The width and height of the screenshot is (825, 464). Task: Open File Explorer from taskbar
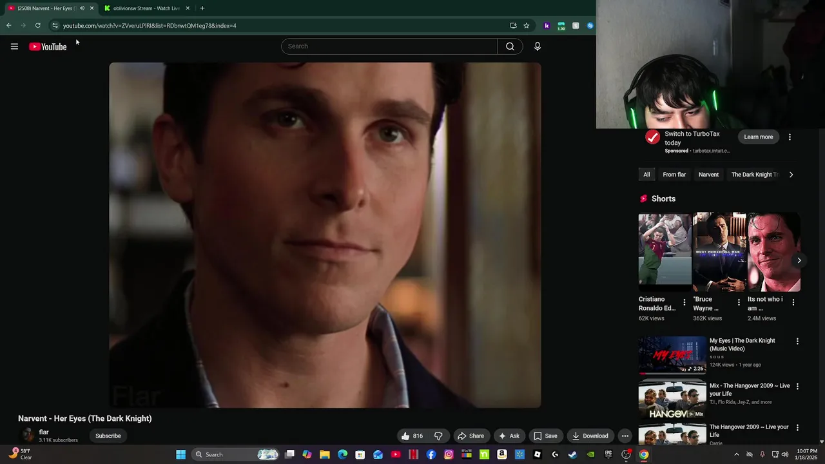coord(325,454)
